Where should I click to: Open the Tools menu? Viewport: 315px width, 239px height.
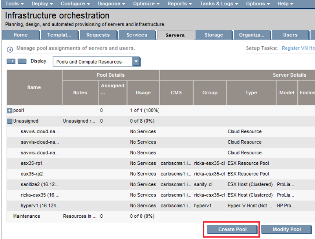click(x=15, y=4)
